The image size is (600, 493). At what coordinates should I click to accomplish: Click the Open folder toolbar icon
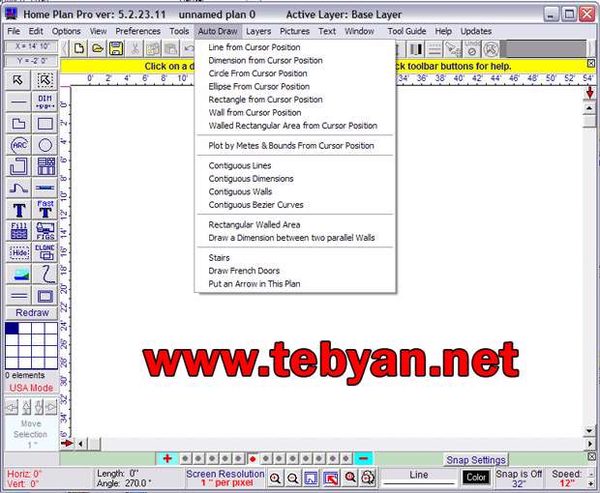[x=98, y=49]
